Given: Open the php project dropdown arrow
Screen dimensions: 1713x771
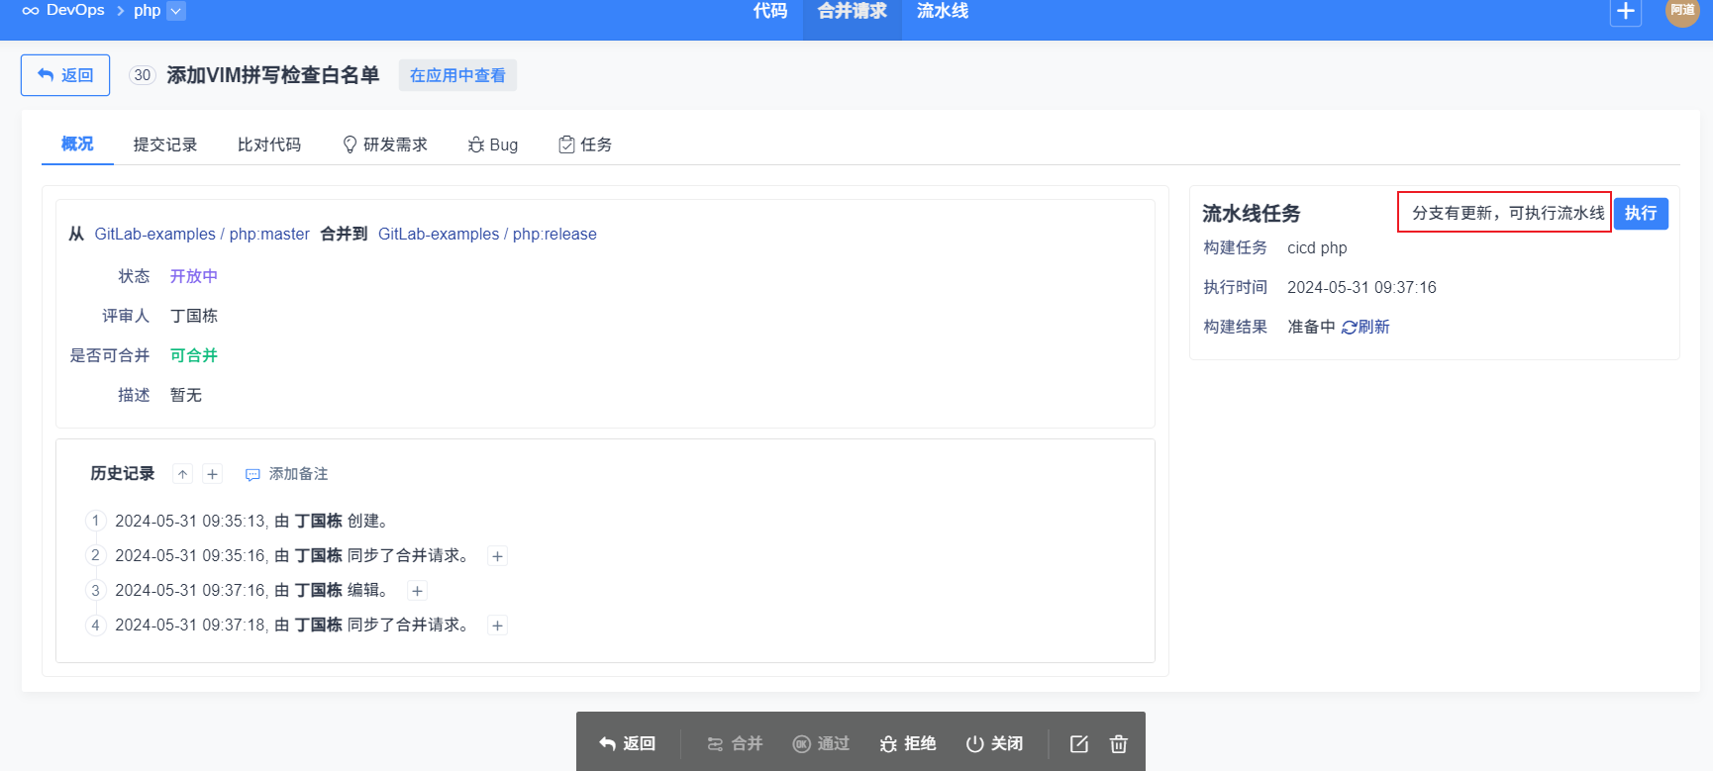Looking at the screenshot, I should 176,11.
